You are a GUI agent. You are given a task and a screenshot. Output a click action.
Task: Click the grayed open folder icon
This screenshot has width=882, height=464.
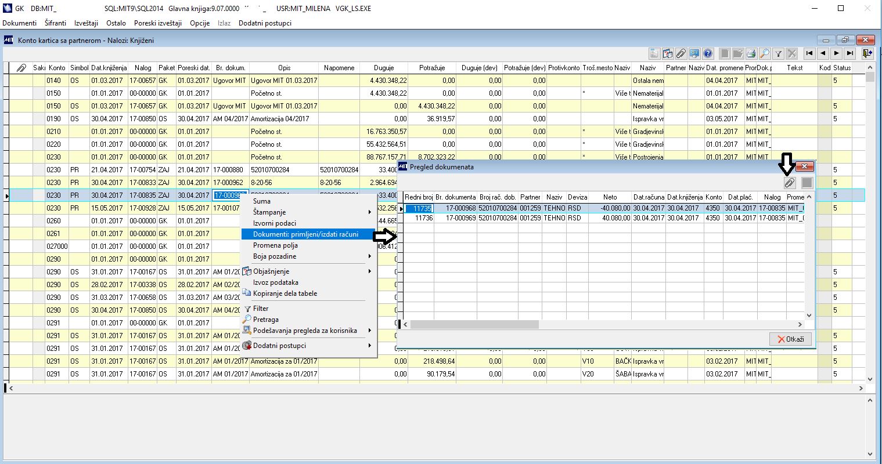[x=739, y=53]
